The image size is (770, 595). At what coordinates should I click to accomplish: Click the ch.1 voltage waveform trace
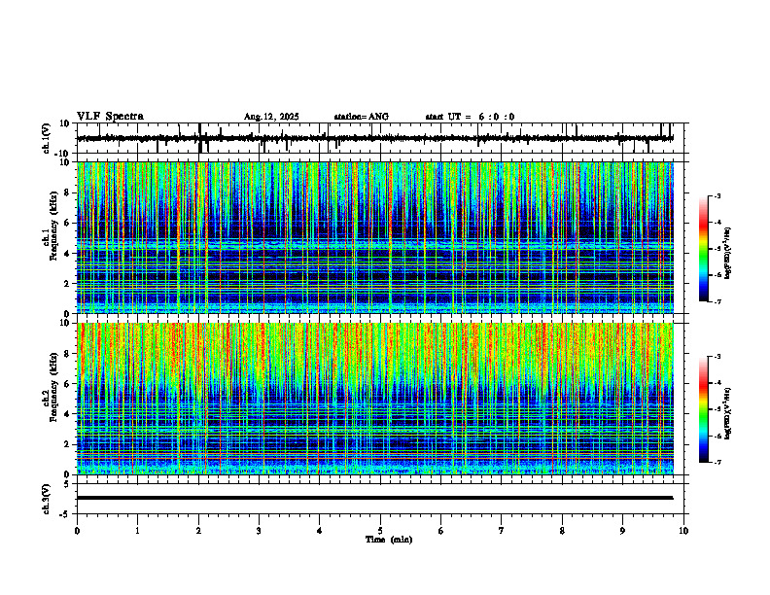pyautogui.click(x=374, y=138)
